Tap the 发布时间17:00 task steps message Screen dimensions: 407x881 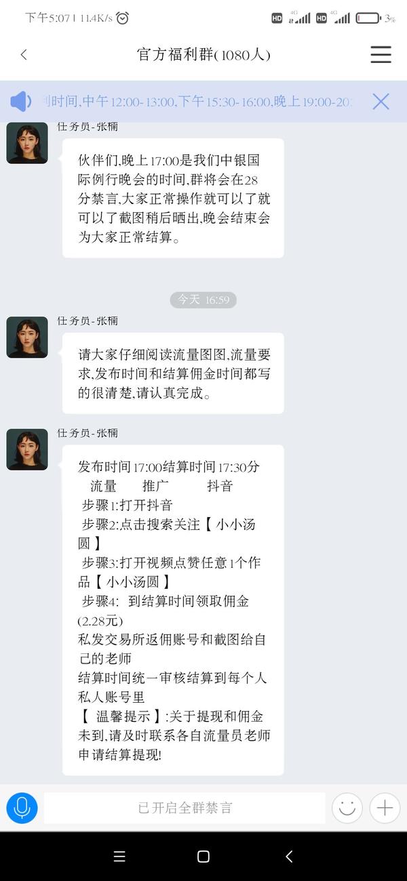pos(173,610)
